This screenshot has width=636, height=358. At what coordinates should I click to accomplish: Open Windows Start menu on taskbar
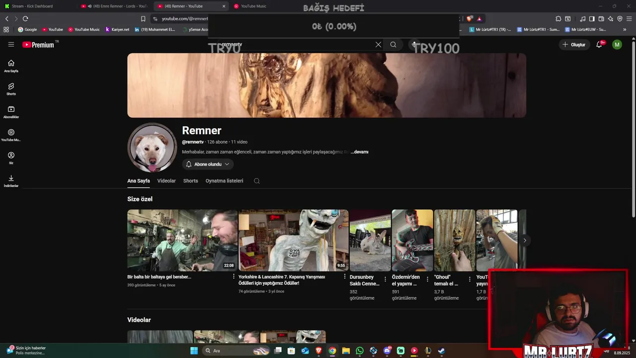click(x=194, y=351)
